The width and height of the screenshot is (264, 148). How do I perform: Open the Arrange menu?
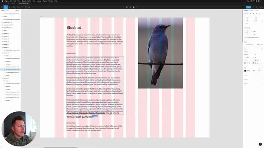pyautogui.click(x=39, y=1)
